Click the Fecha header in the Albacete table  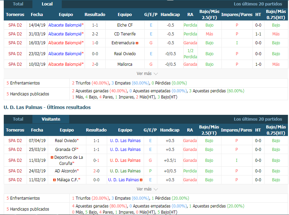click(37, 15)
